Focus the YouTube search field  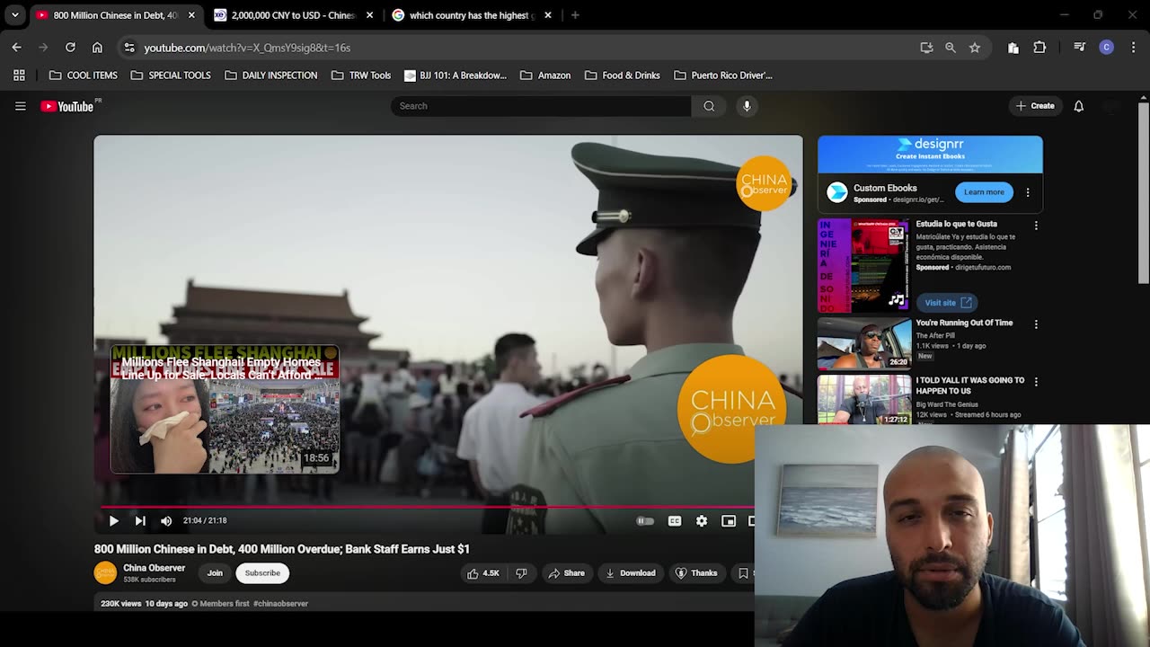click(x=541, y=106)
